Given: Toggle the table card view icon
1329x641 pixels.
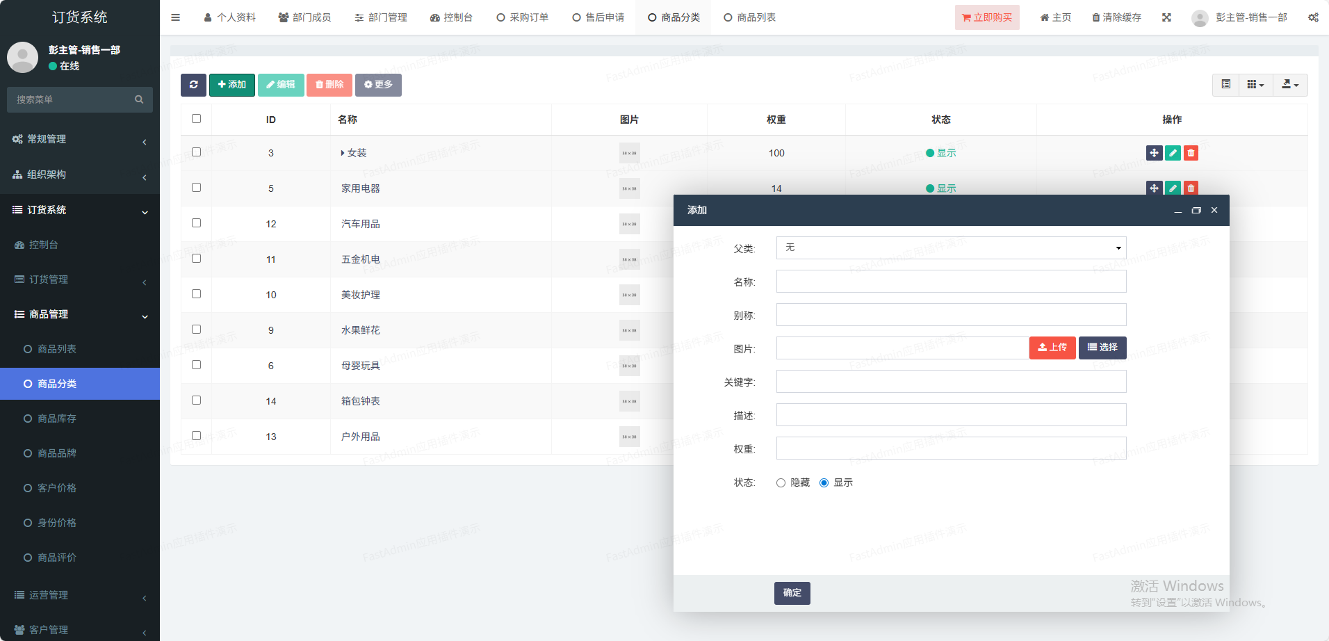Looking at the screenshot, I should pyautogui.click(x=1226, y=85).
